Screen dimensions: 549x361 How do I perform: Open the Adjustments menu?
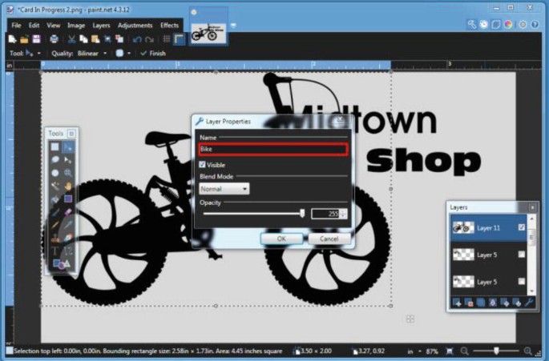[135, 26]
